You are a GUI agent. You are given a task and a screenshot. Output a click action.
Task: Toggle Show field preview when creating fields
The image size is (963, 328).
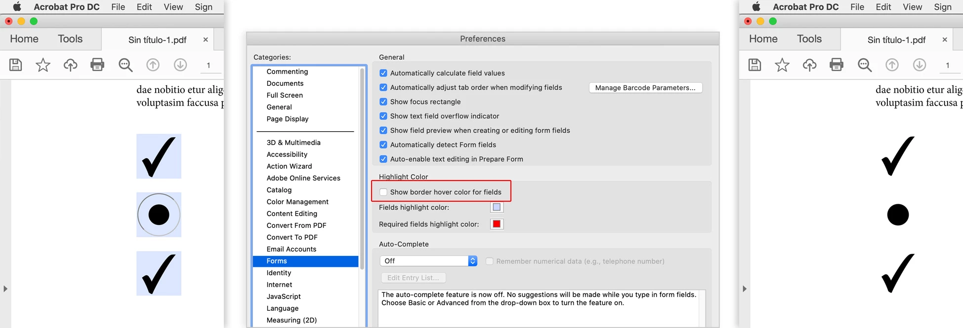pyautogui.click(x=383, y=130)
